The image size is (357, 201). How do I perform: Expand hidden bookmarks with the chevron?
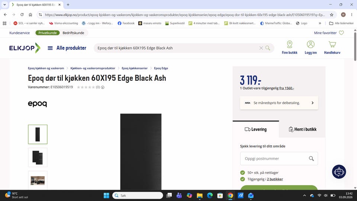(320, 23)
